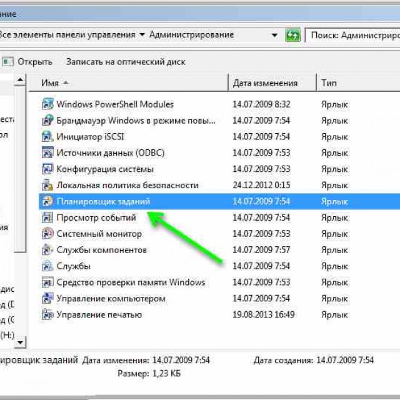Select Источники данных (ODBC) name text

click(x=111, y=152)
